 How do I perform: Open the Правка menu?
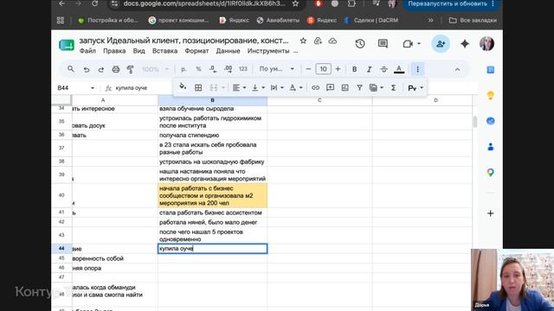[114, 51]
